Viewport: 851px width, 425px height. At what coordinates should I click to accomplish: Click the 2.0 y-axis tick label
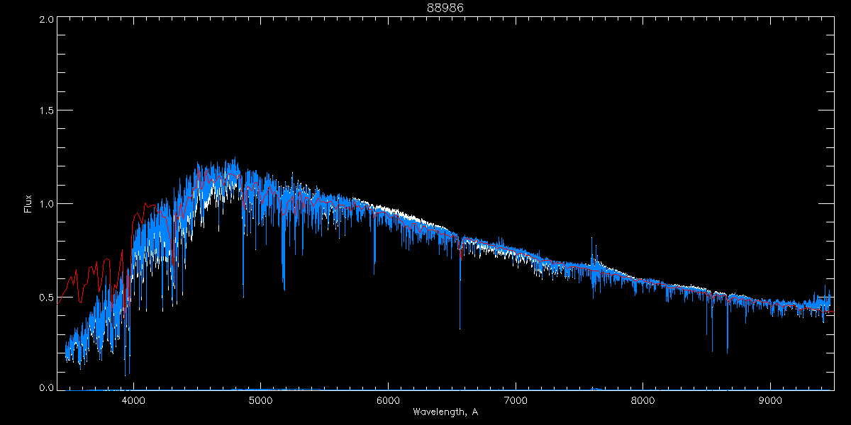pos(44,19)
